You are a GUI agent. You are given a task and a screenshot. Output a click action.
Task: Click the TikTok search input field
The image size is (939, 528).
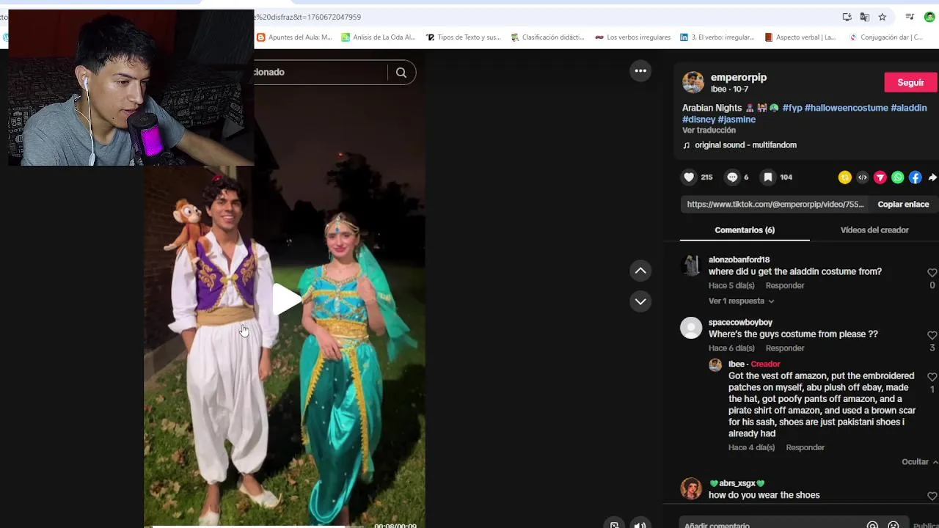click(x=320, y=72)
